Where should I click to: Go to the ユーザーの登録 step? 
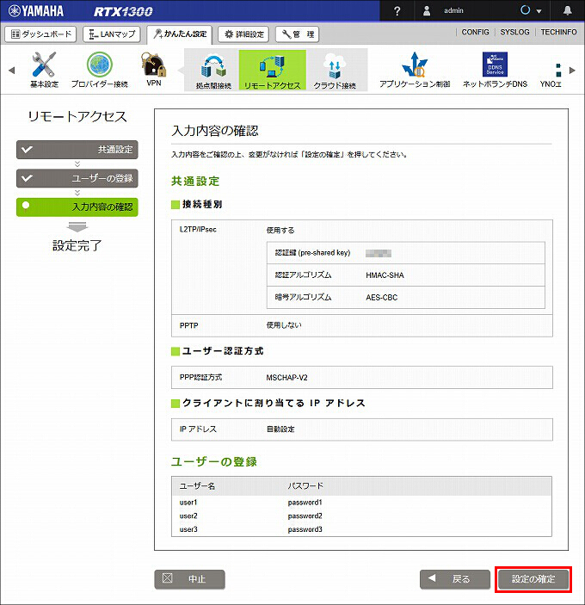[77, 178]
